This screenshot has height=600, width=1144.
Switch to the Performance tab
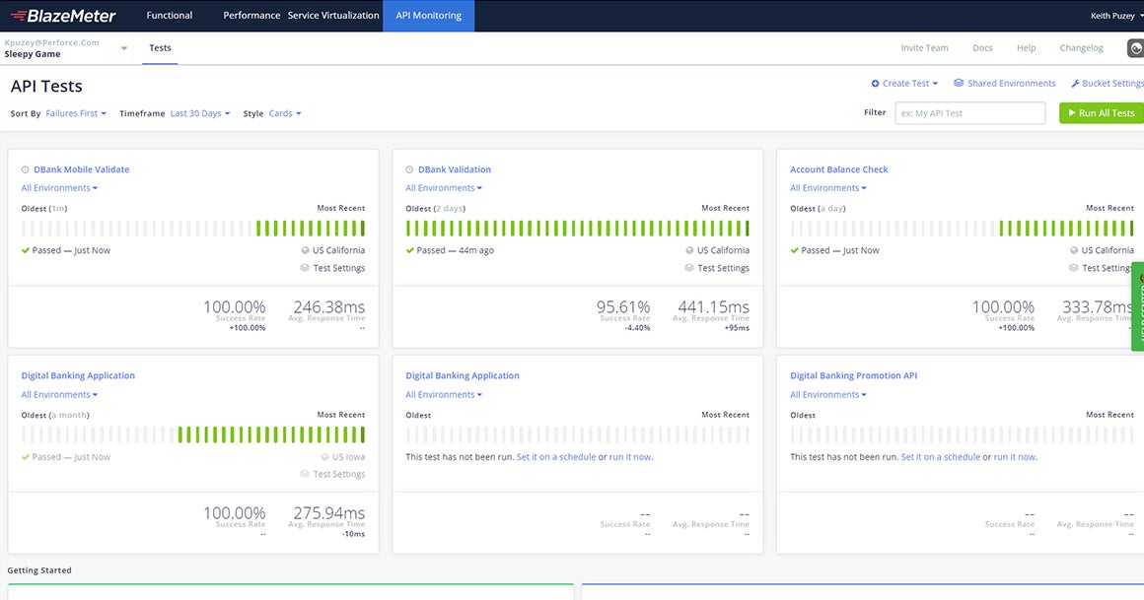251,16
